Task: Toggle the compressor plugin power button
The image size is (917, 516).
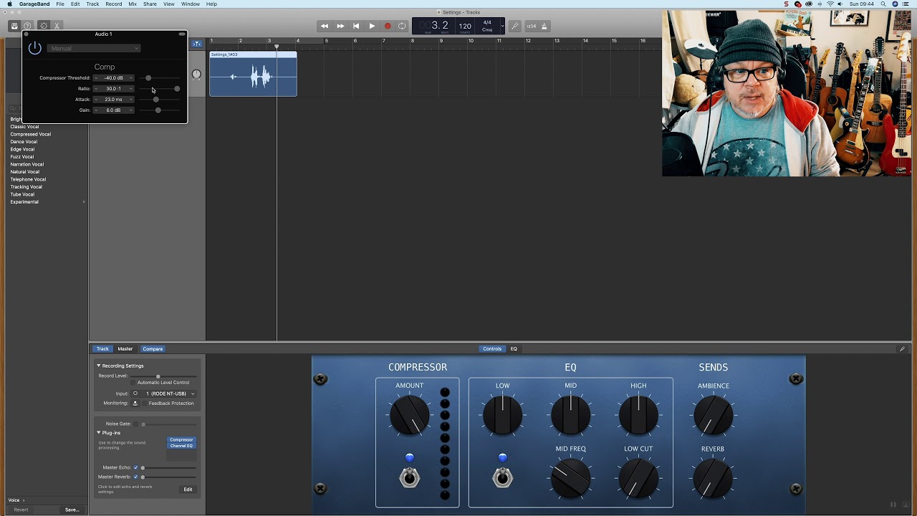Action: pyautogui.click(x=34, y=48)
